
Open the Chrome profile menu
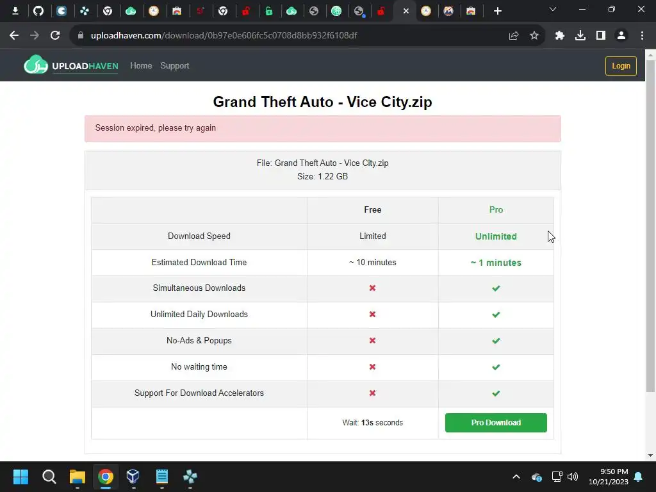621,36
